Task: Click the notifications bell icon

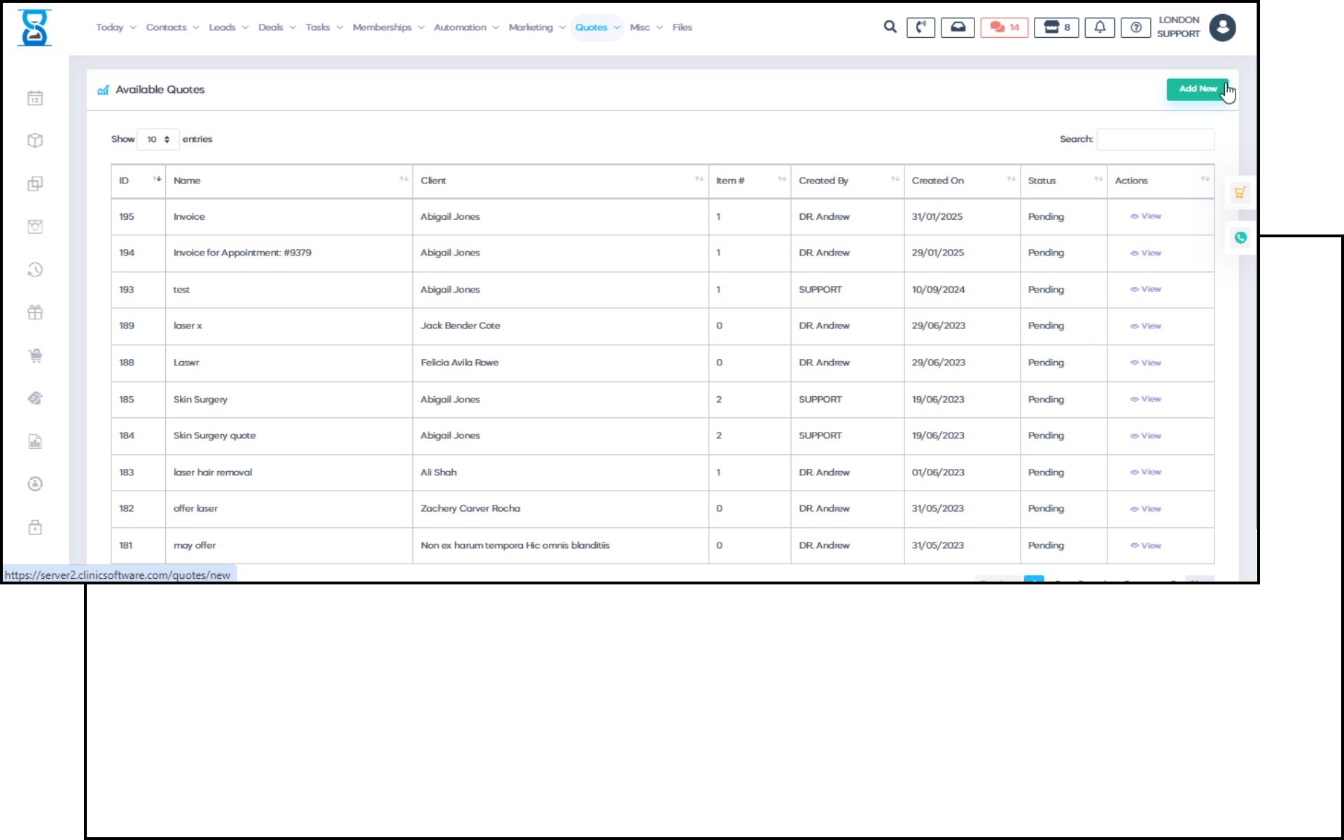Action: pyautogui.click(x=1100, y=27)
